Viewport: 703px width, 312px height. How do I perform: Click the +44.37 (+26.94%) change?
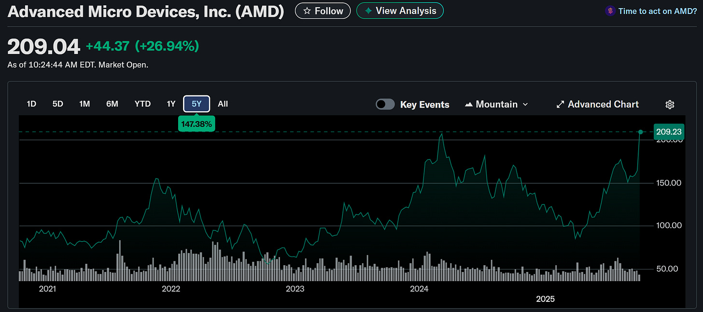[142, 46]
